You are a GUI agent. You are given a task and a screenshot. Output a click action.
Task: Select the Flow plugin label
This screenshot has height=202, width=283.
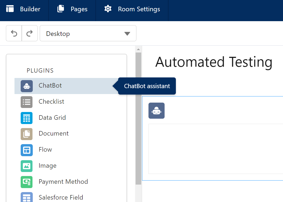coord(45,149)
